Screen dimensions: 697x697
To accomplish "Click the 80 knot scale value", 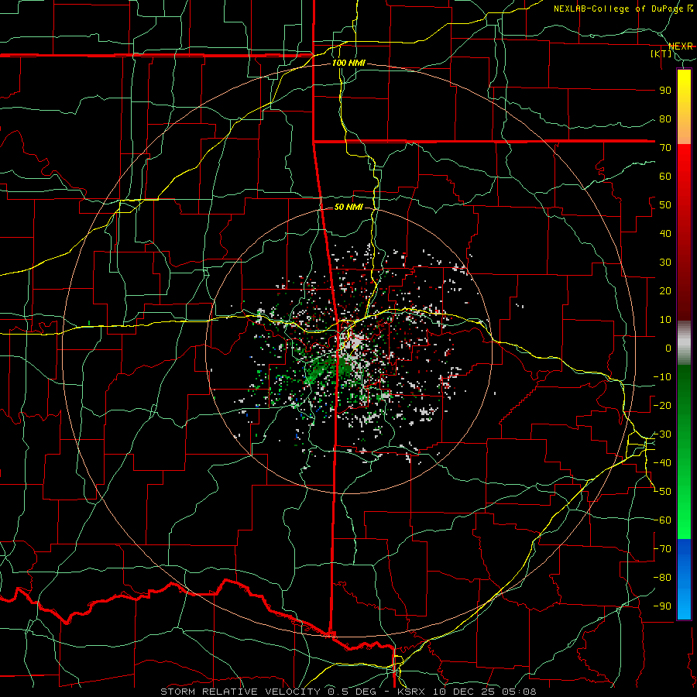I will coord(665,119).
